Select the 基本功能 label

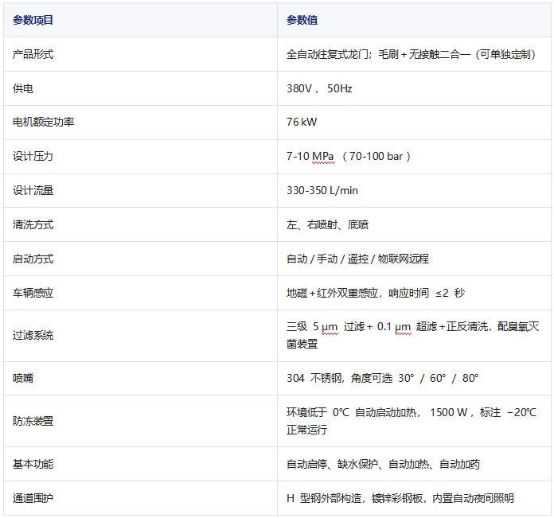(33, 464)
